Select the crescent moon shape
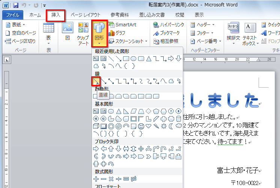 point(171,126)
